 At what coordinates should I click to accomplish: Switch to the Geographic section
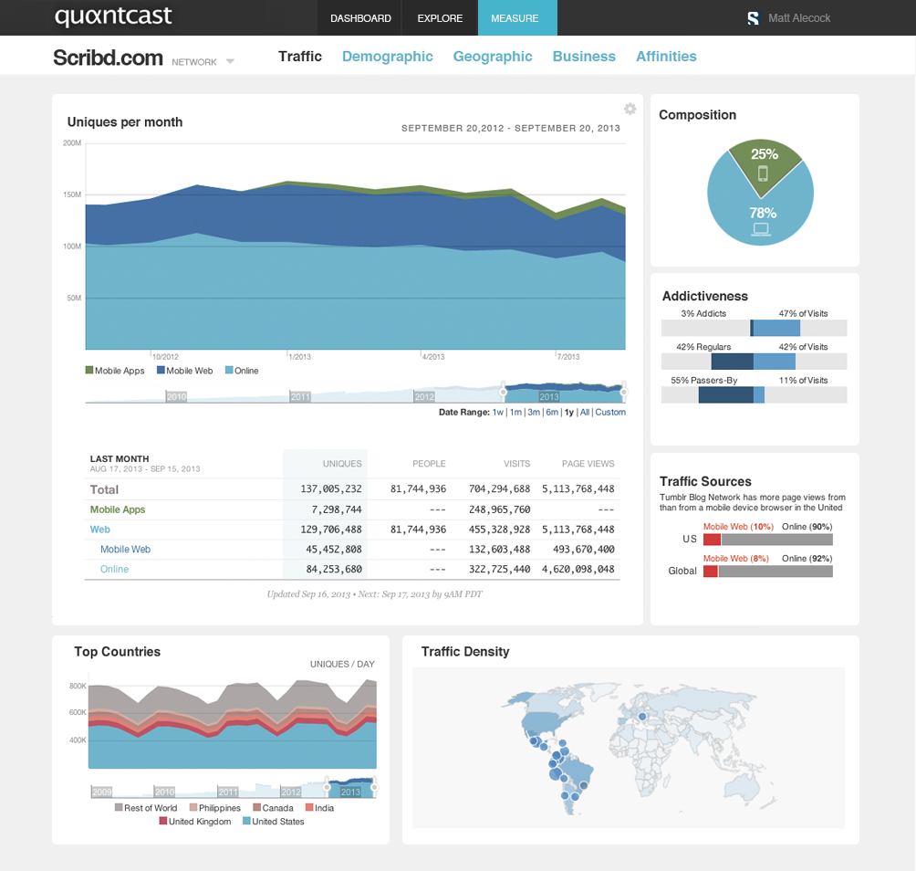[493, 56]
